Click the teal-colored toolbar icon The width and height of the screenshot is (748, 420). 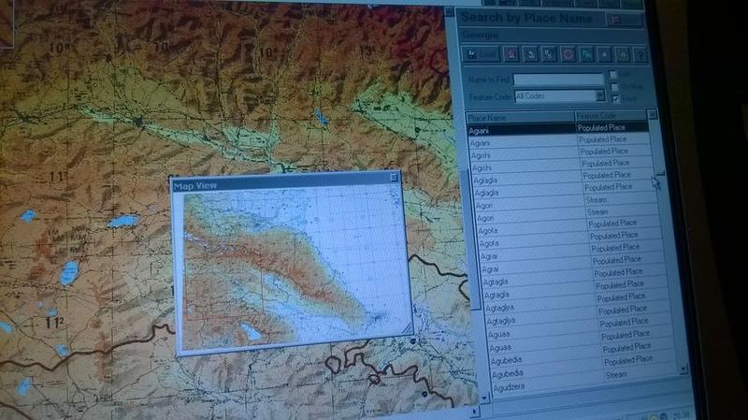(586, 55)
